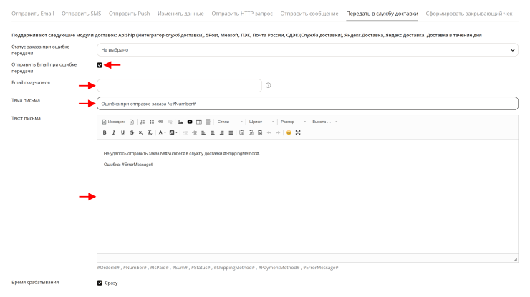Click the Тема письма input field
This screenshot has height=297, width=530.
307,104
